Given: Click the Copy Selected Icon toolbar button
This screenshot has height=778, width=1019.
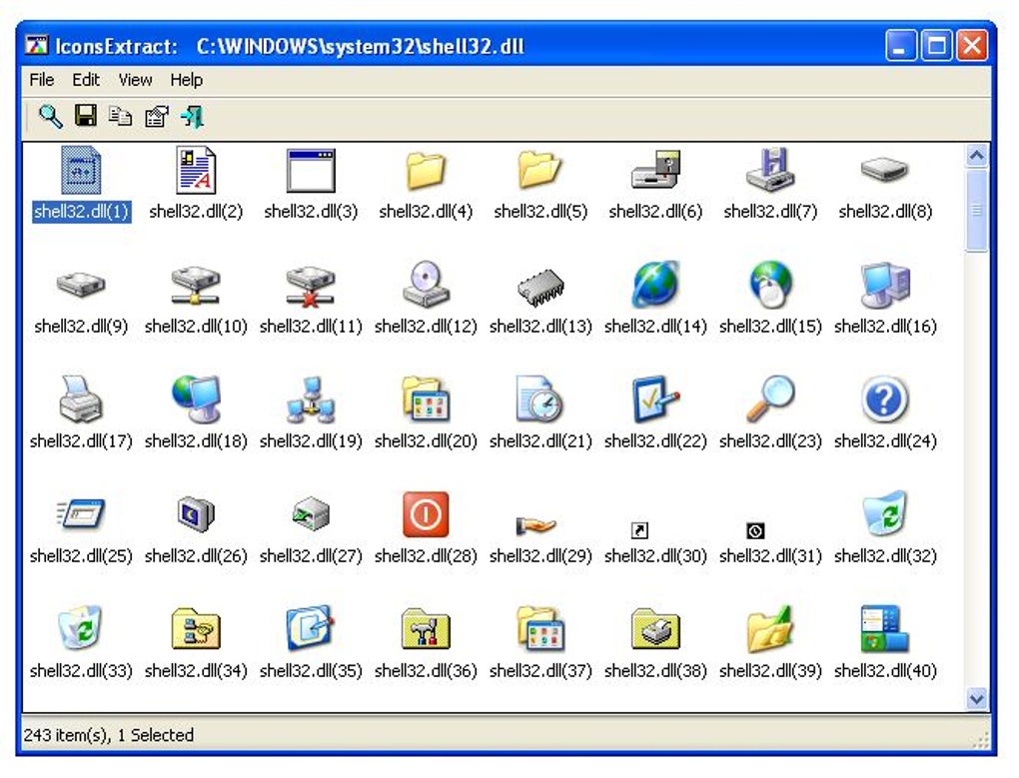Looking at the screenshot, I should [120, 116].
